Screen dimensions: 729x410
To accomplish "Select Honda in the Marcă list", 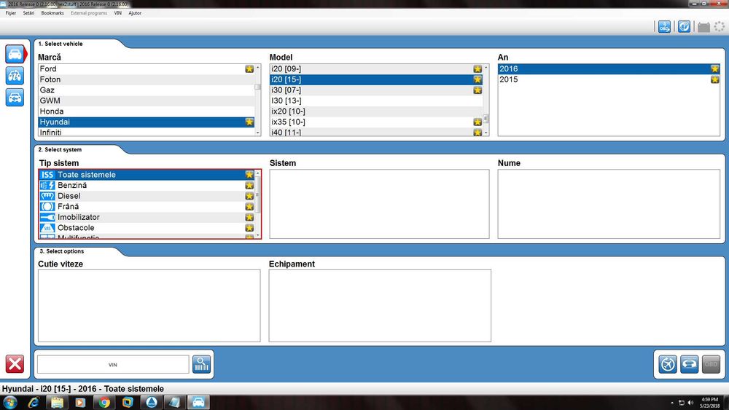I will tap(147, 111).
